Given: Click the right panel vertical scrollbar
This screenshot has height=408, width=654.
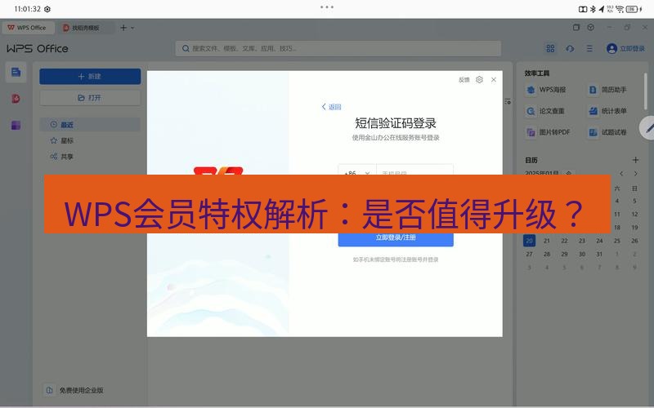Looking at the screenshot, I should [x=646, y=91].
